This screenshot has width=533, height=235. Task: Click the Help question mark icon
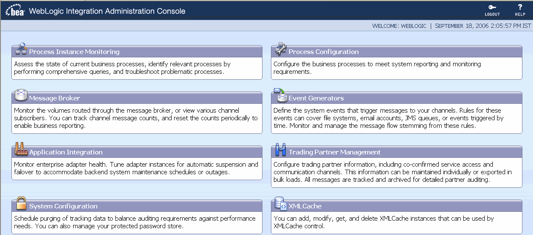pos(520,7)
